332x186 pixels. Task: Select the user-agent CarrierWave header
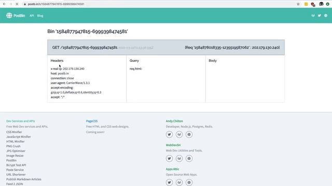coord(70,83)
